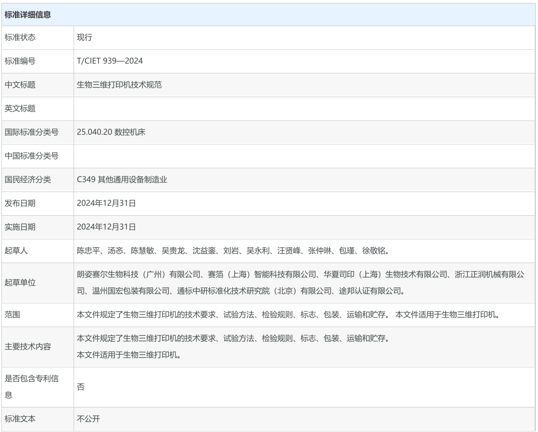Click the 本文件适用于生物三维打印机 line in 主要技术内容
538x432 pixels.
[129, 355]
